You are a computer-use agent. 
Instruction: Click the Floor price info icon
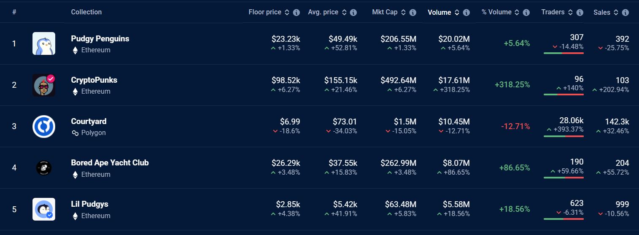pos(297,13)
